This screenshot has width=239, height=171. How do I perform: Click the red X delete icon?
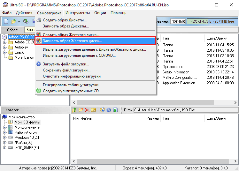click(x=87, y=110)
